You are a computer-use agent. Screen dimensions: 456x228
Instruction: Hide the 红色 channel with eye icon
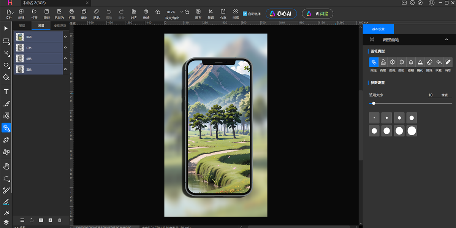pyautogui.click(x=65, y=47)
